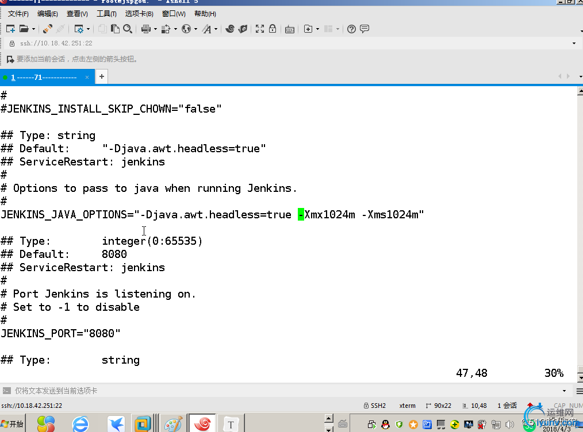Open the address bar history dropdown
This screenshot has height=432, width=583.
[x=574, y=44]
